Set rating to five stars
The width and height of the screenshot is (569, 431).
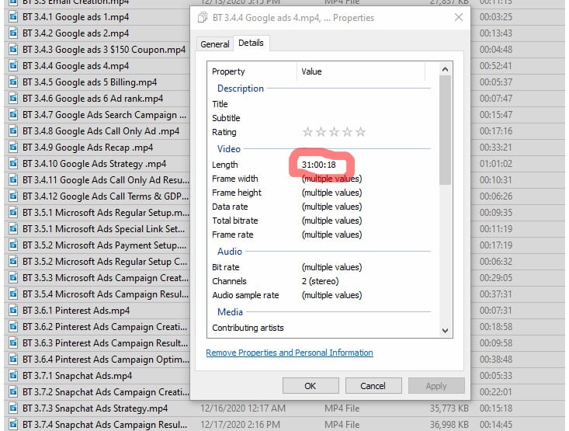pos(360,133)
